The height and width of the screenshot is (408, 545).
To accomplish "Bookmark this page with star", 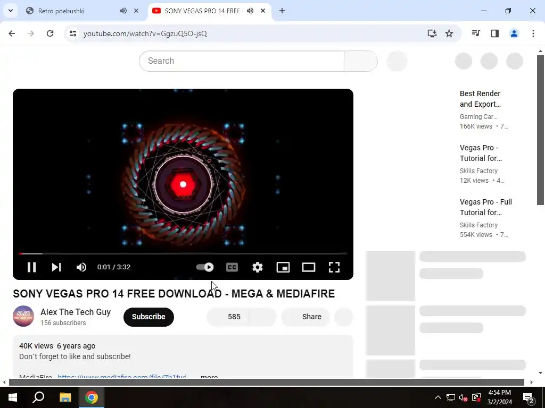I will (x=449, y=33).
